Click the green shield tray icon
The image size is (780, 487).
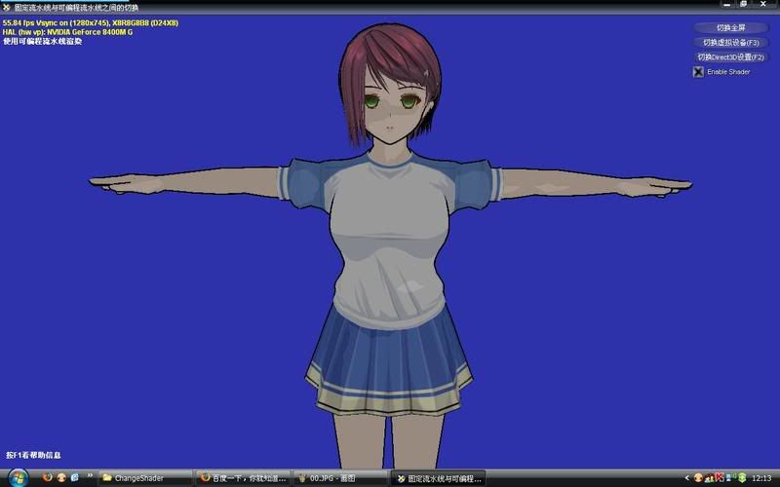742,478
